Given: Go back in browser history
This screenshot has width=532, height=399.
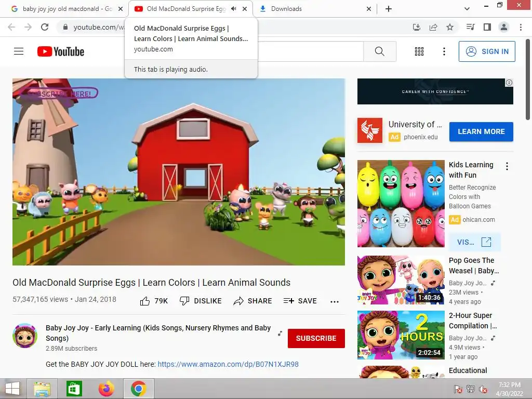Looking at the screenshot, I should click(x=11, y=27).
